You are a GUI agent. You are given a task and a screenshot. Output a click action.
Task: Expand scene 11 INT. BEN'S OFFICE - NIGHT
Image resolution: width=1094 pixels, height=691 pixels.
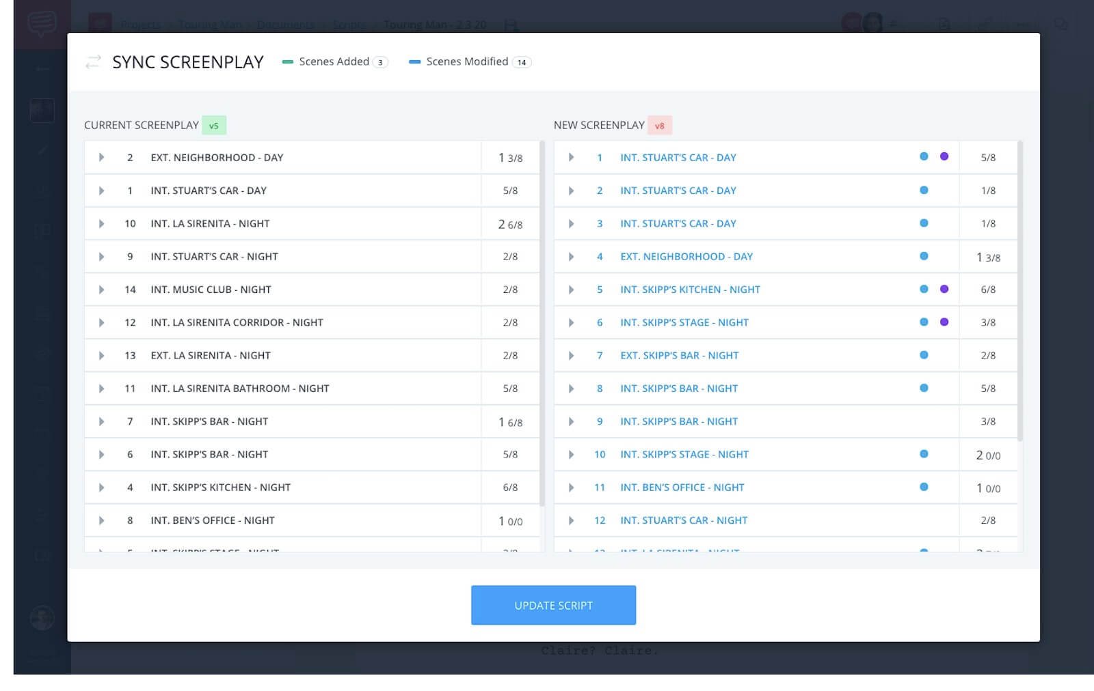[x=571, y=487]
